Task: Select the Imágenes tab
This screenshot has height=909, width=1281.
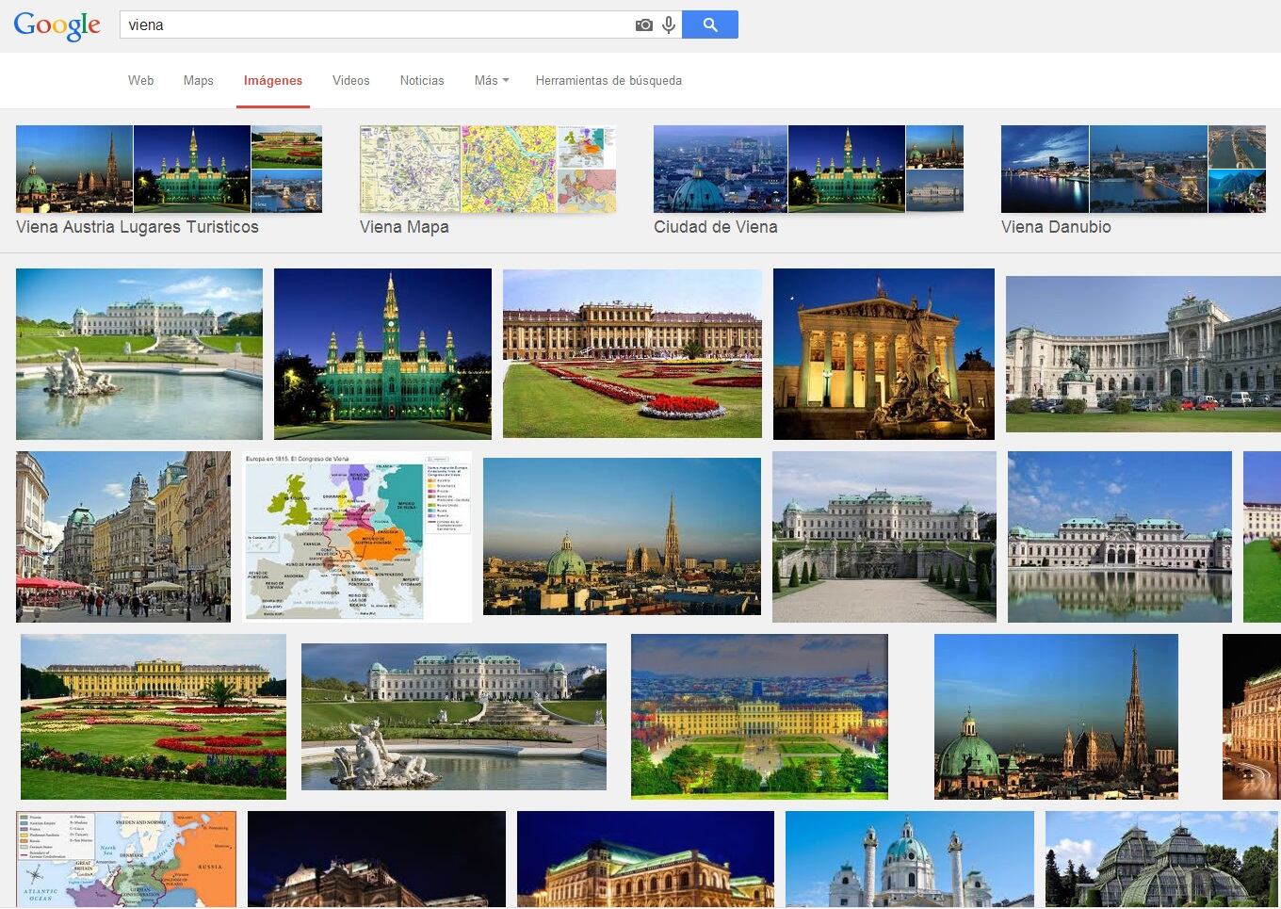Action: 273,81
